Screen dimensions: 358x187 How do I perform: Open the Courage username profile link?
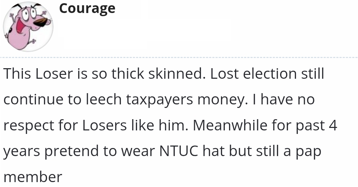point(87,8)
